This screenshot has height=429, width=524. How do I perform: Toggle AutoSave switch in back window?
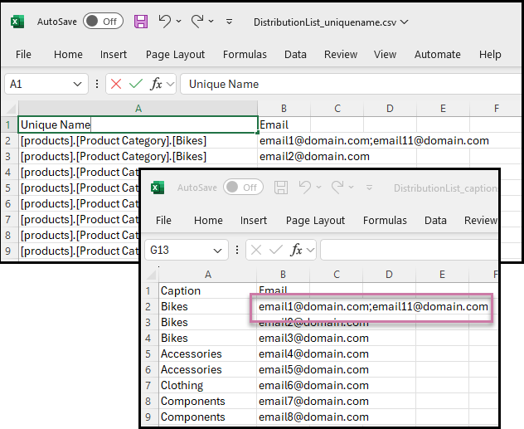coord(103,22)
